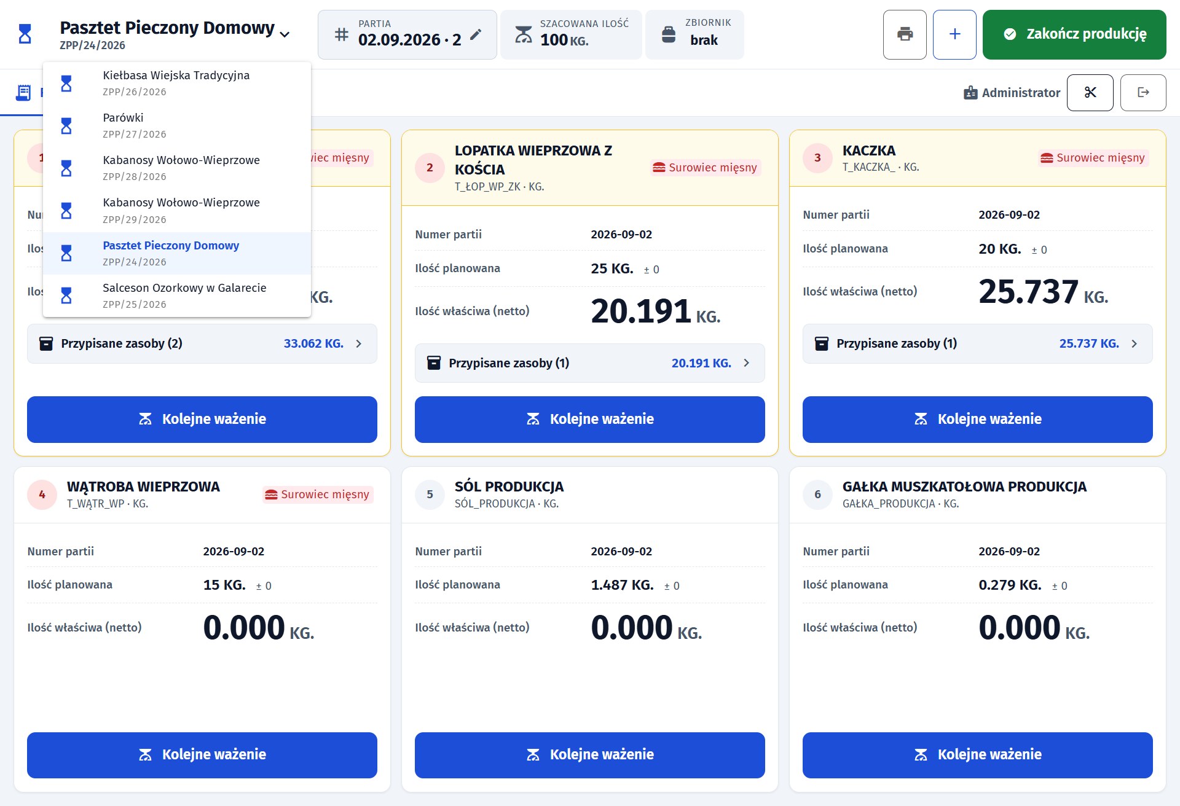Screen dimensions: 1180x806
Task: Click the logout exit icon button
Action: coord(1143,93)
